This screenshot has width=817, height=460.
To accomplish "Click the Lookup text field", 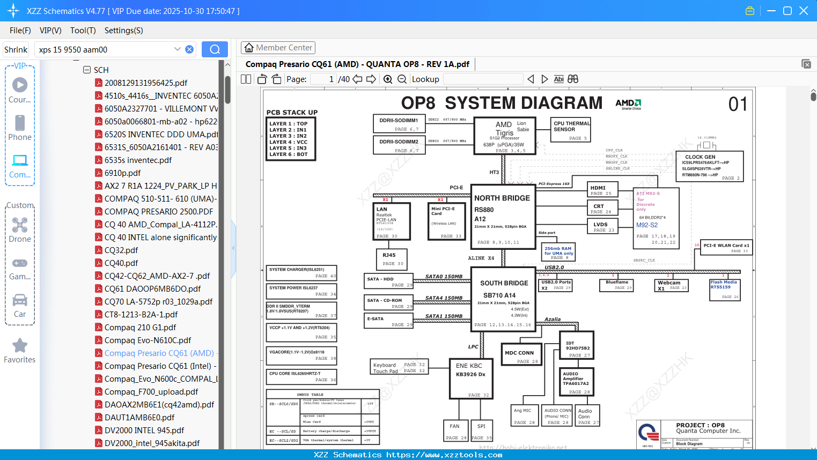I will (483, 79).
